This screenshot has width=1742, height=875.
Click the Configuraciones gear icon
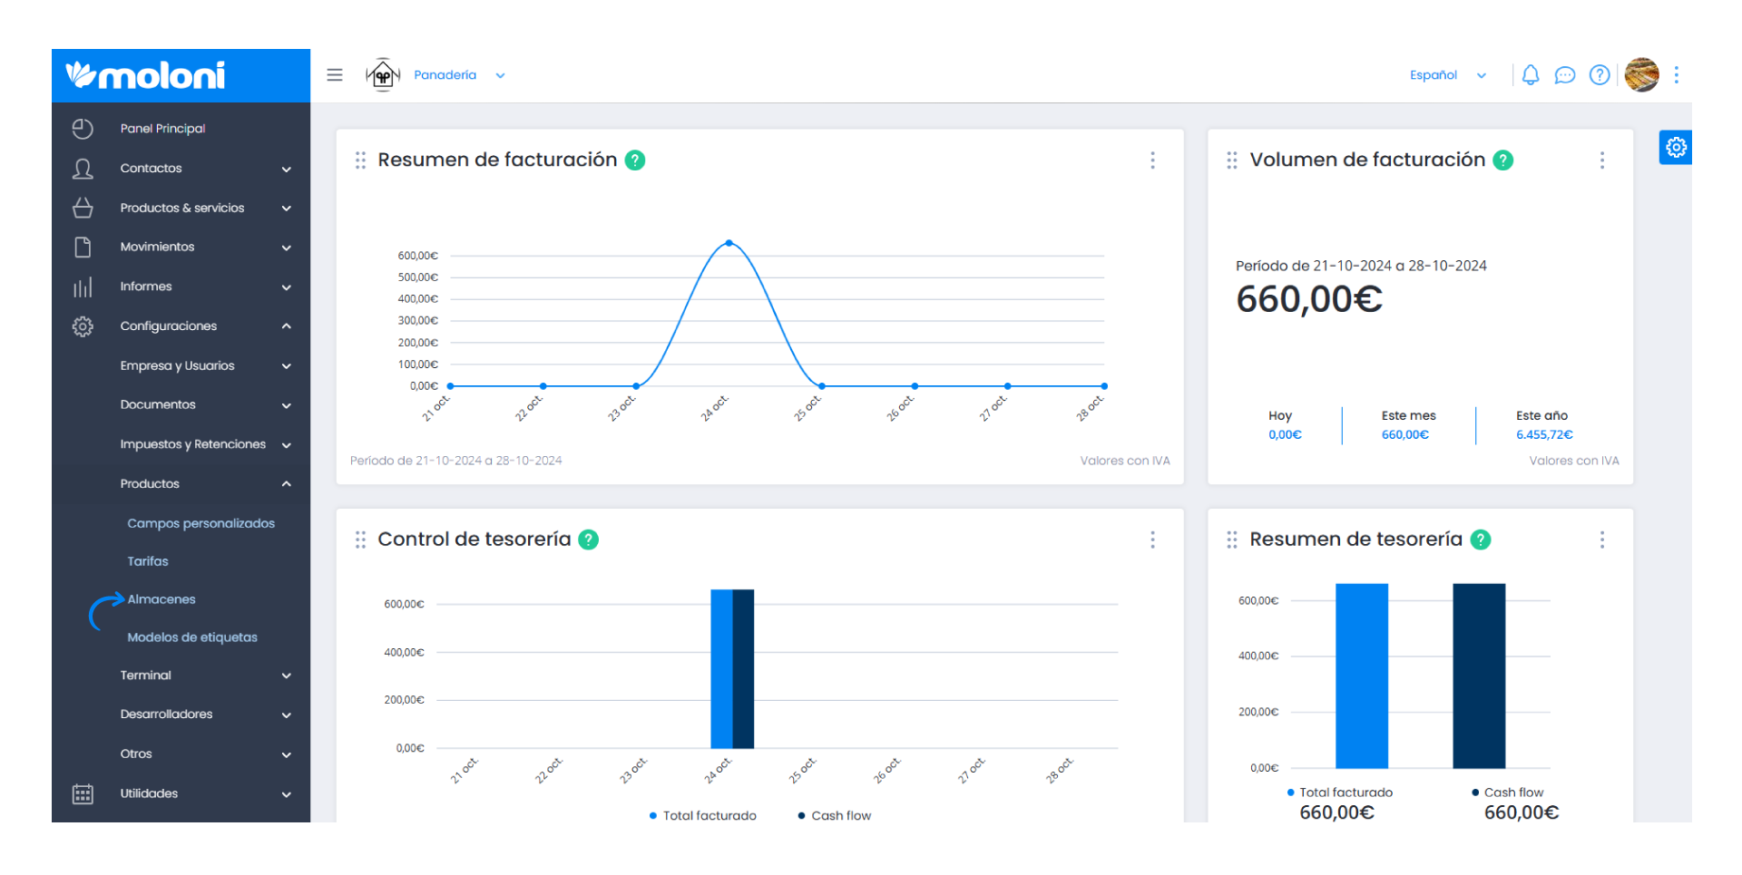(x=83, y=326)
